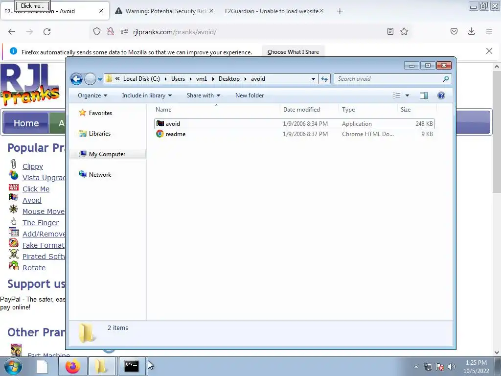This screenshot has width=501, height=376.
Task: Select Libraries in the navigation pane
Action: 100,134
